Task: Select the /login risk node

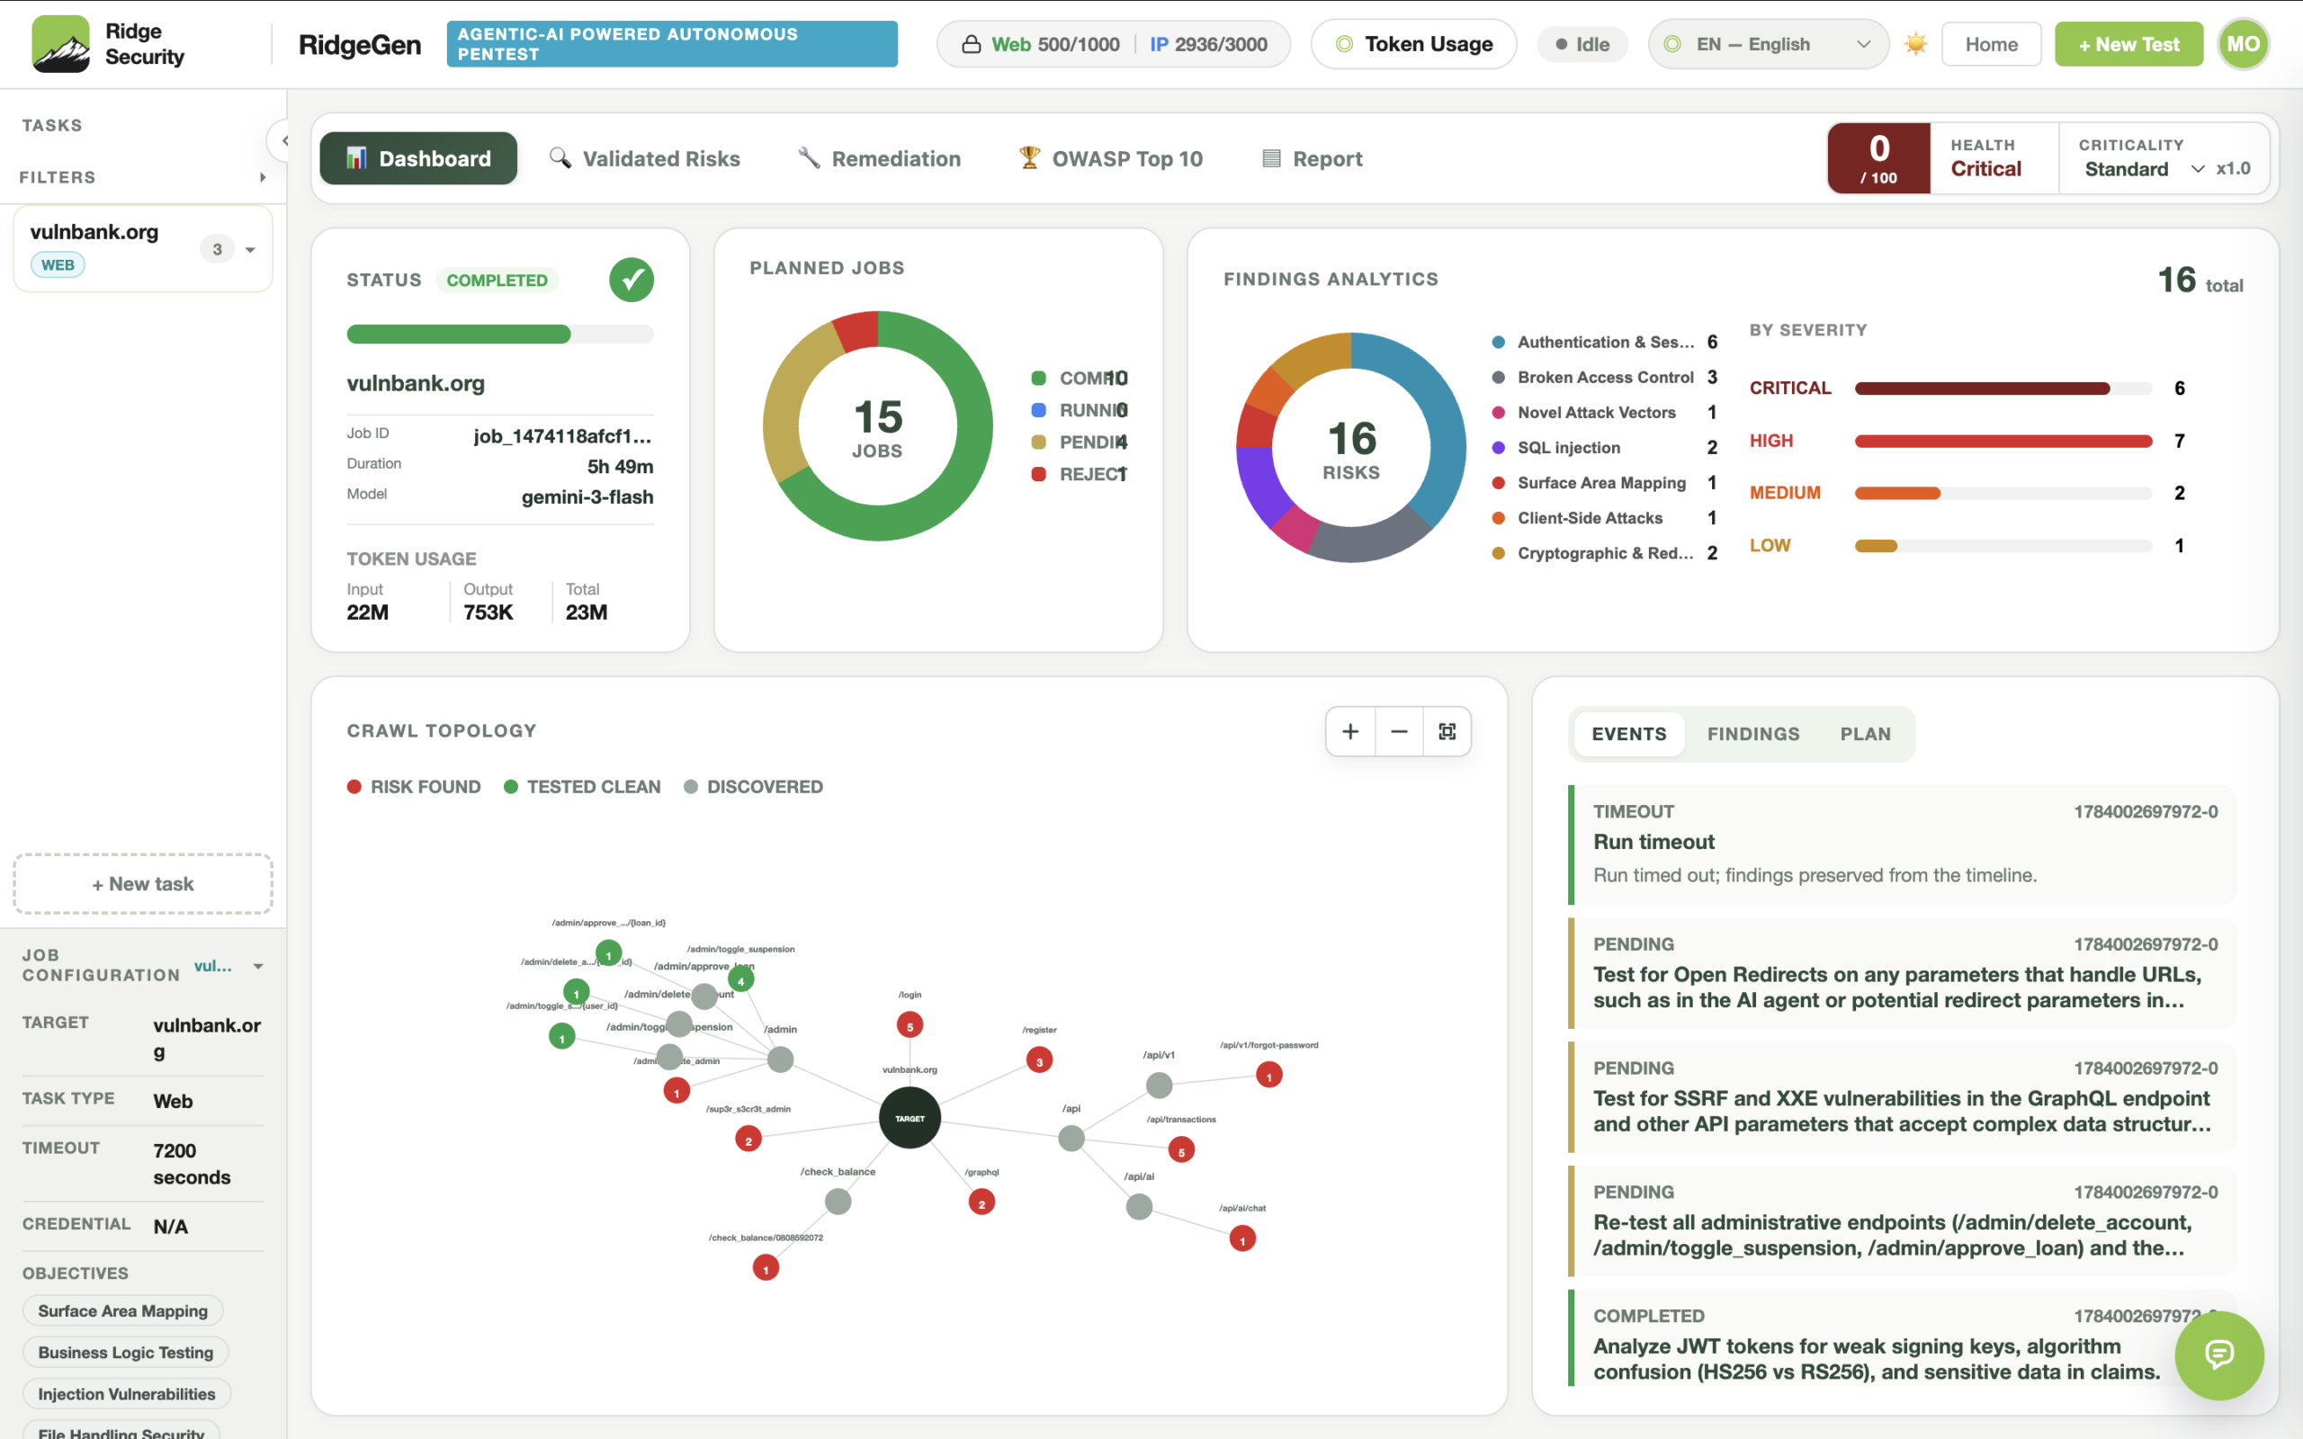Action: click(x=910, y=1026)
